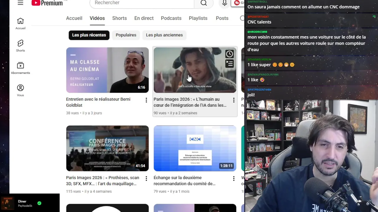Click the 1:28:11 duration badge
The width and height of the screenshot is (378, 212).
[226, 166]
